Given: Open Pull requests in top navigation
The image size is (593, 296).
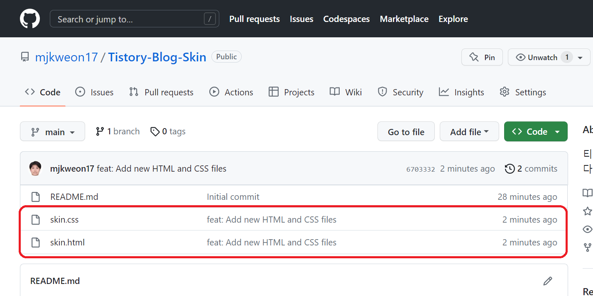Looking at the screenshot, I should pos(255,19).
